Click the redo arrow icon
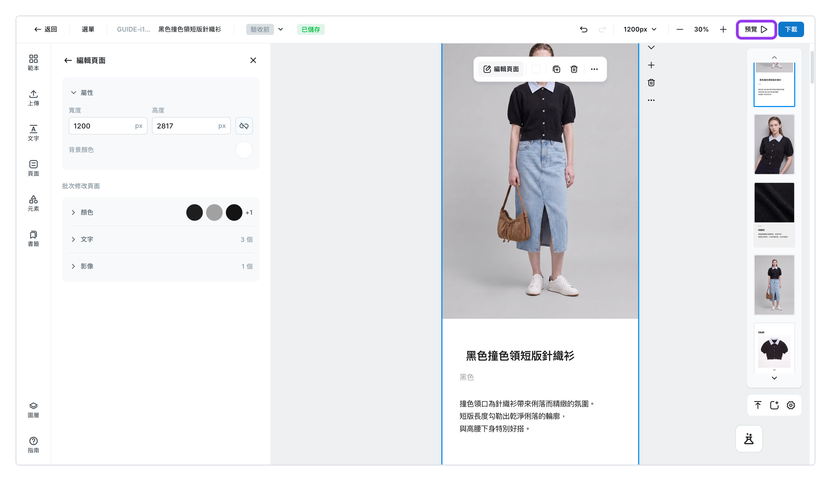The width and height of the screenshot is (831, 481). click(602, 29)
